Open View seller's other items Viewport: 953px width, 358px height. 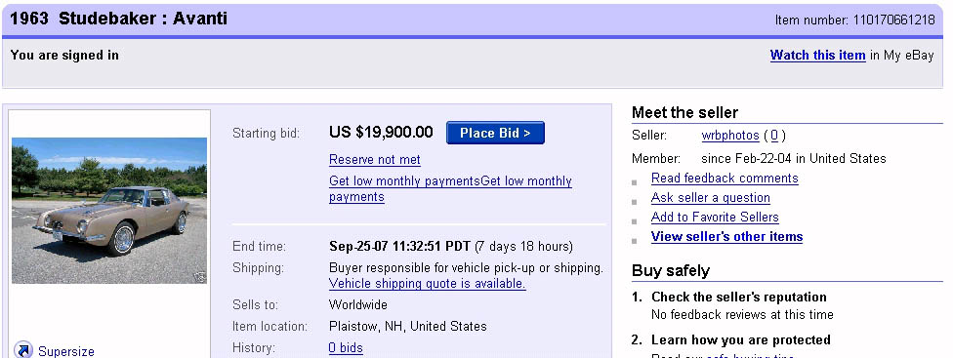(x=726, y=237)
